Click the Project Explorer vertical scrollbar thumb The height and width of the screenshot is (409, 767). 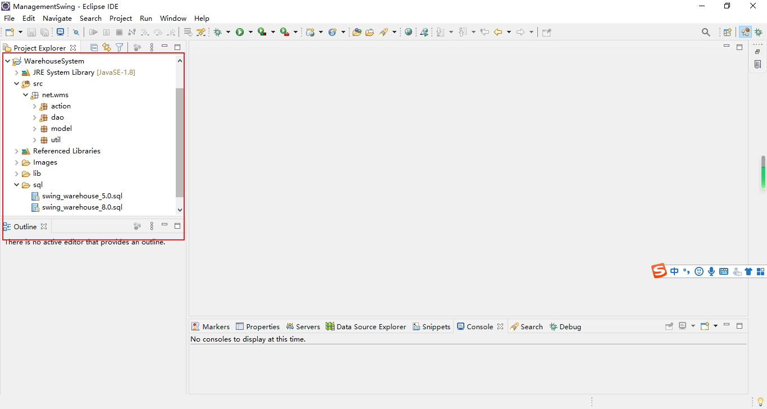click(x=180, y=143)
